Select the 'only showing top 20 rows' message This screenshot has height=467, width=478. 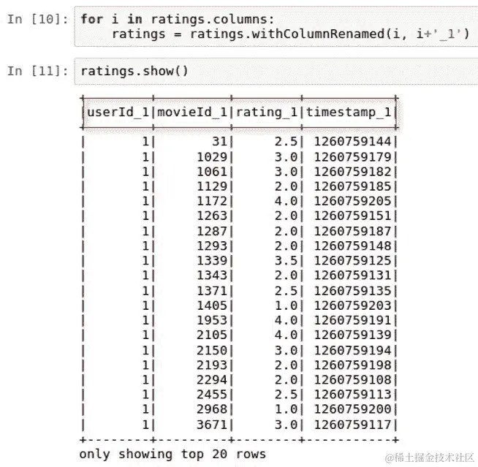172,454
